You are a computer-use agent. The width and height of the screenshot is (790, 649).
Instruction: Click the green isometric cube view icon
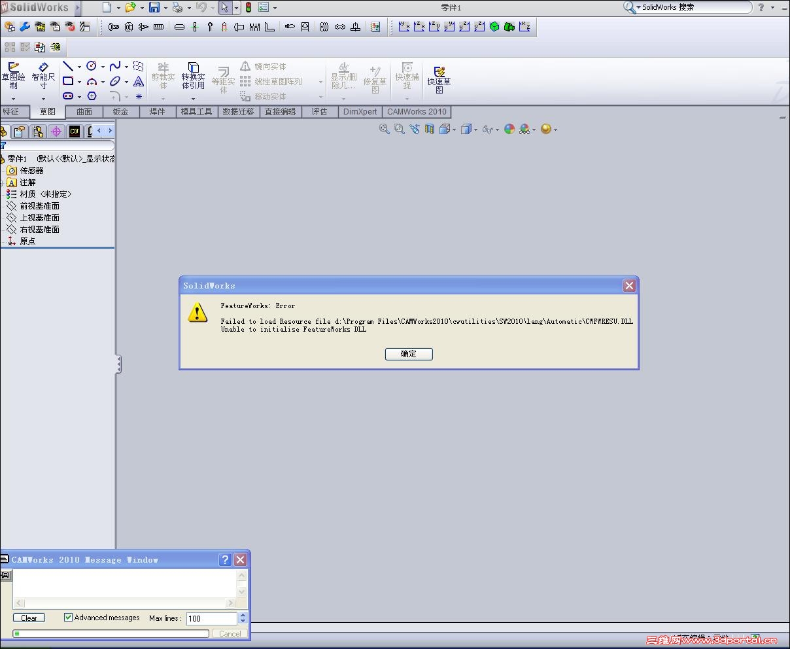tap(494, 27)
